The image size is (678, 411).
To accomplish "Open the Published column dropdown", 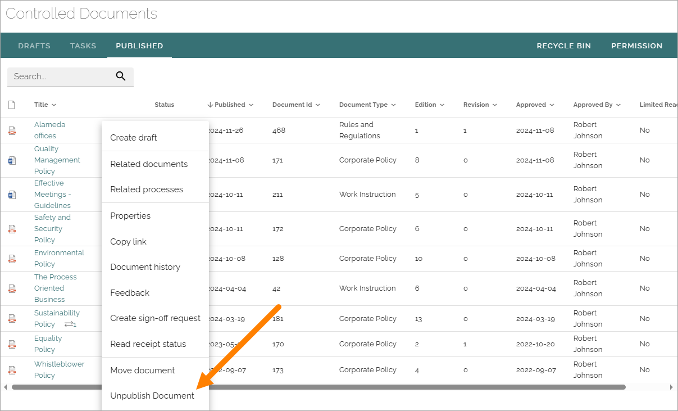I will [x=251, y=105].
